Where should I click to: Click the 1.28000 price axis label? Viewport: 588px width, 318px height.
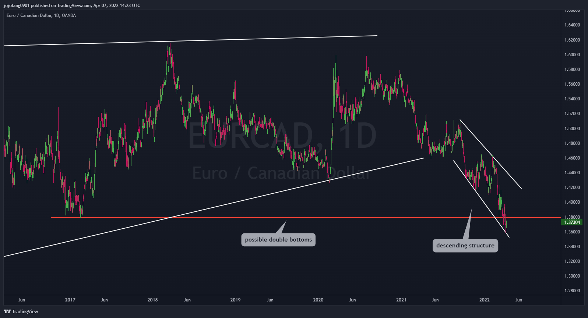tap(572, 291)
